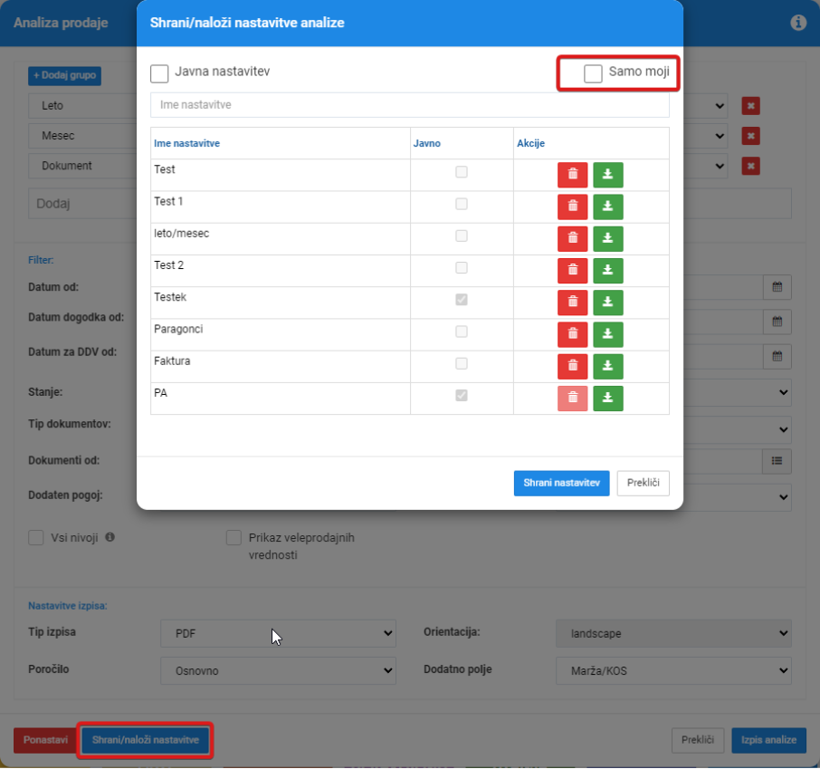The width and height of the screenshot is (820, 769).
Task: Toggle Javno checkbox for Paragonci row
Action: point(462,332)
